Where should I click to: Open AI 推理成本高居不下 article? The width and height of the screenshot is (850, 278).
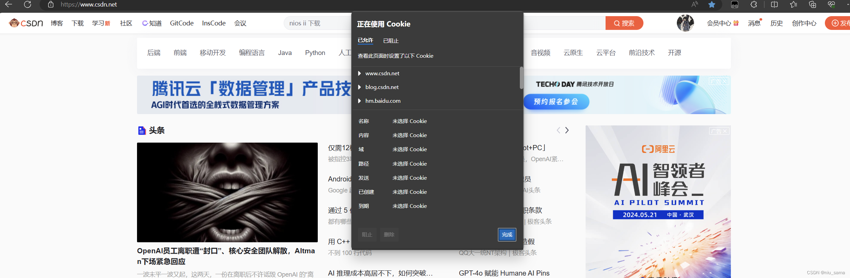click(x=380, y=273)
